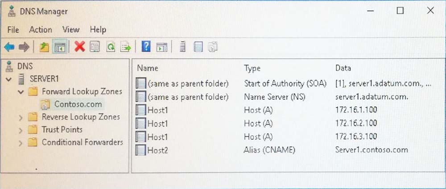Open the Help menu
Image resolution: width=446 pixels, height=189 pixels.
click(x=98, y=29)
